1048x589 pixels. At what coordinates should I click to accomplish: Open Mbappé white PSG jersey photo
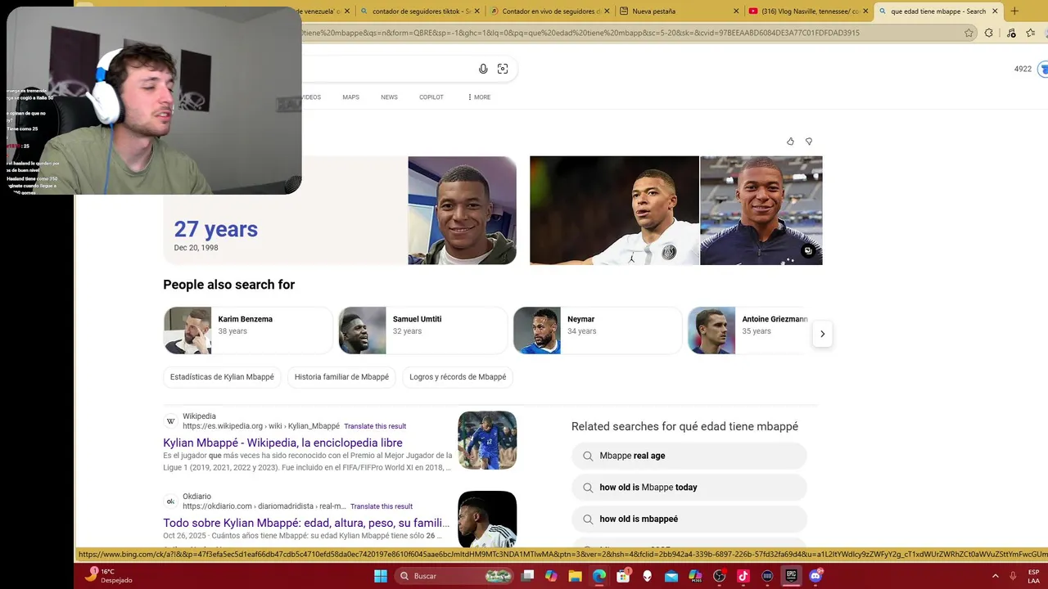pos(614,210)
